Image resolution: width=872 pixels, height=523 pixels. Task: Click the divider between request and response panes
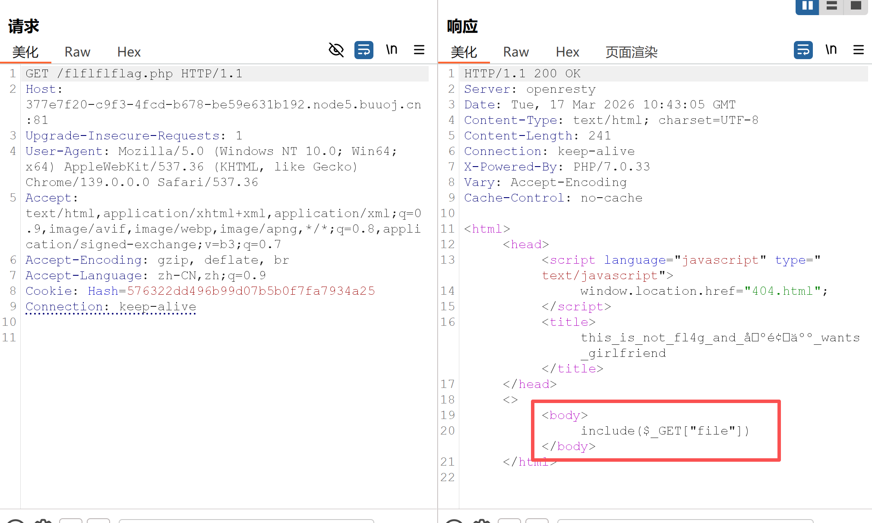pyautogui.click(x=437, y=259)
